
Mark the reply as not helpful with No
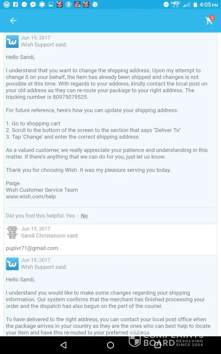(84, 216)
